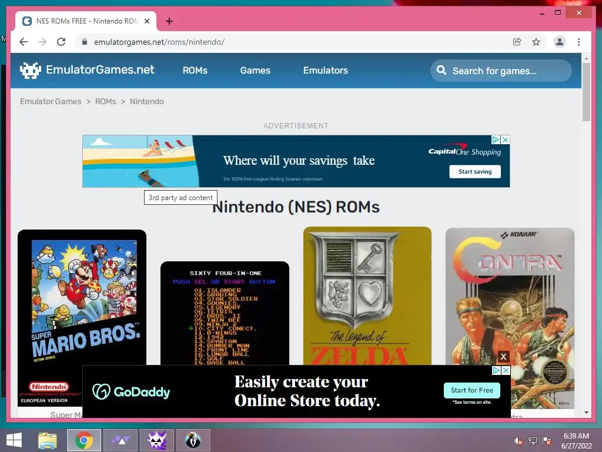Follow the ROMs breadcrumb link

[x=106, y=101]
